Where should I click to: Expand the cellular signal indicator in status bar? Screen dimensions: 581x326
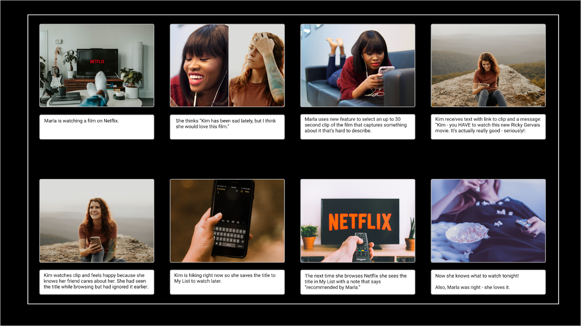(x=218, y=185)
